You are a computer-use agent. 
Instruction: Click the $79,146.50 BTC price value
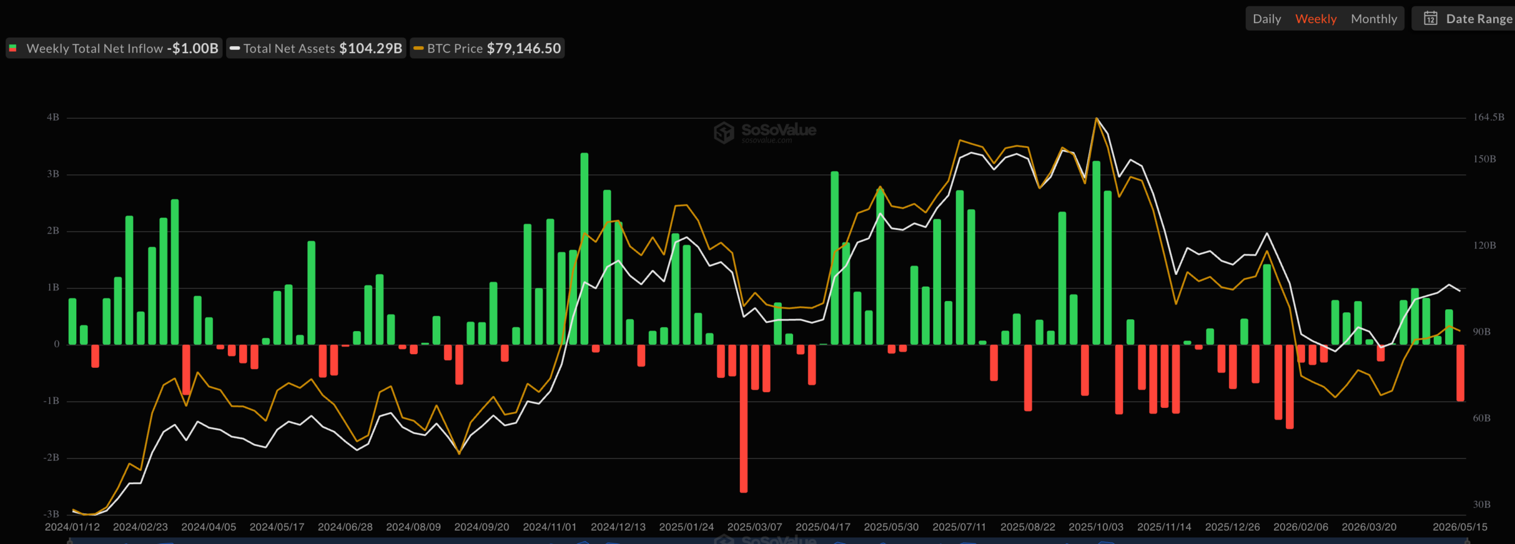click(524, 48)
